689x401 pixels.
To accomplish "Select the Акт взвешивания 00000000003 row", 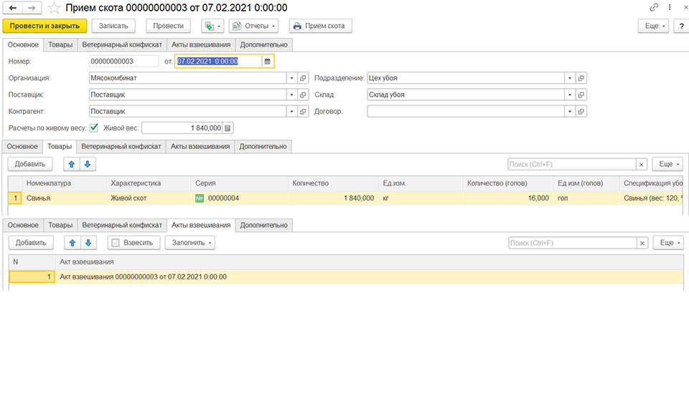I will pos(346,277).
